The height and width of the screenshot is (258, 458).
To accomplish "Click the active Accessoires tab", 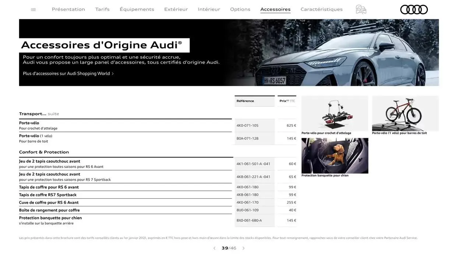I will 275,9.
